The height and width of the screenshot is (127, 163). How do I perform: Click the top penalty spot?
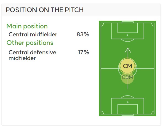click(x=127, y=35)
